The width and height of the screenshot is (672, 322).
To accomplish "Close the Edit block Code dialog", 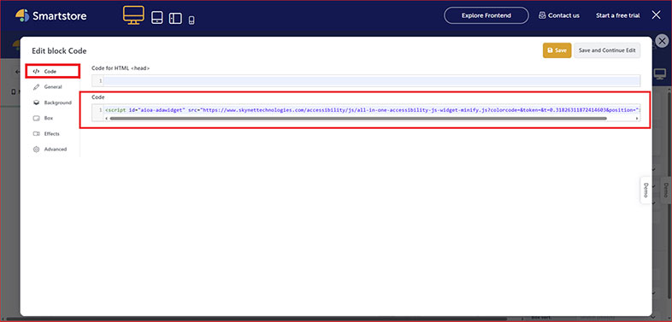I will point(662,41).
